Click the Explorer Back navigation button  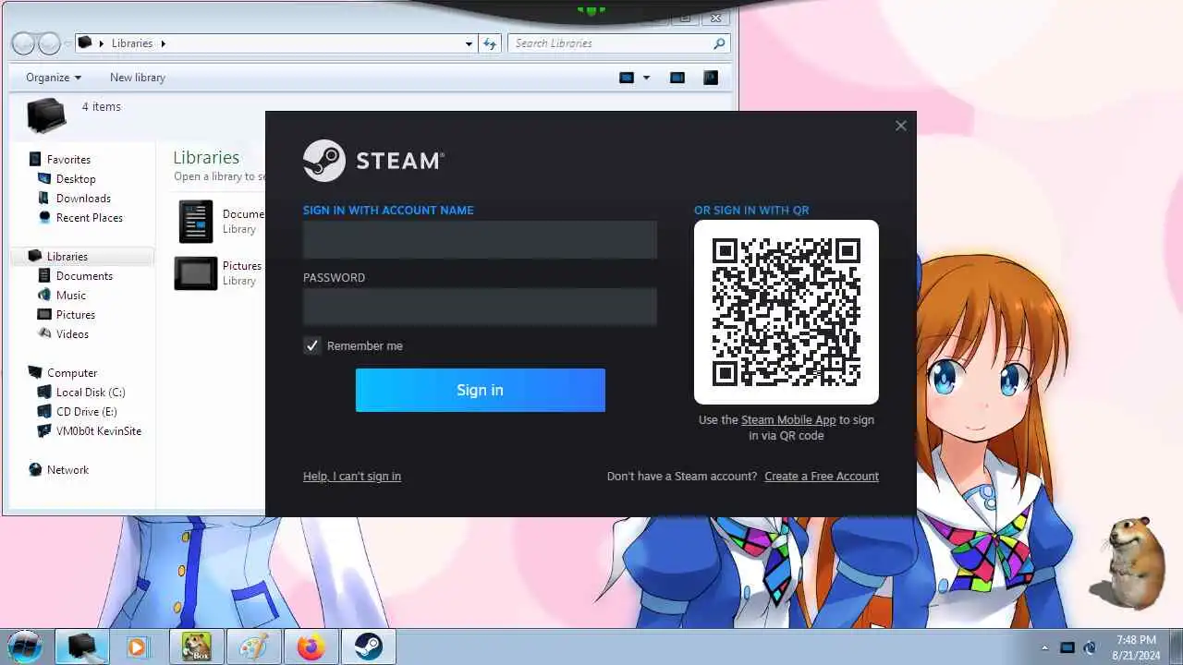23,43
